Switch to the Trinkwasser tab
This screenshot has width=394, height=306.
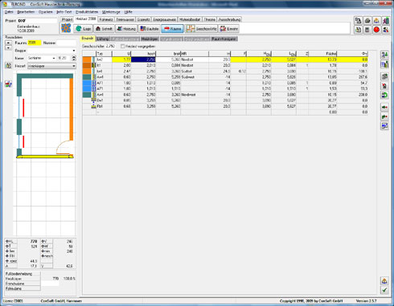click(125, 19)
